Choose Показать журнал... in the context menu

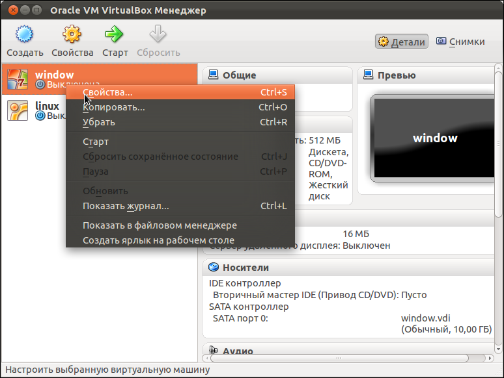180,206
